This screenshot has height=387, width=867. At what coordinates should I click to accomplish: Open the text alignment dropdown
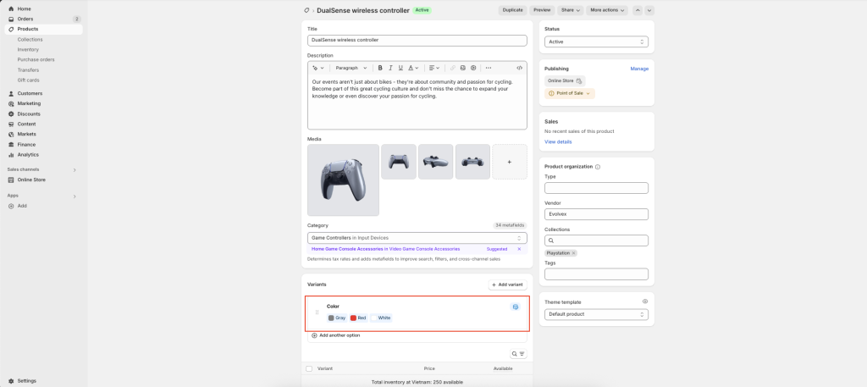(x=434, y=68)
